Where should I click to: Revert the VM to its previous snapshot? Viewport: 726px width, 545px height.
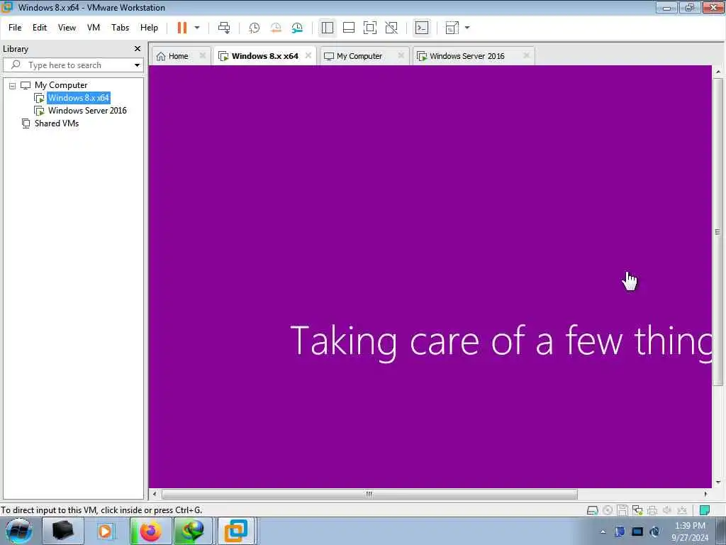[x=276, y=28]
